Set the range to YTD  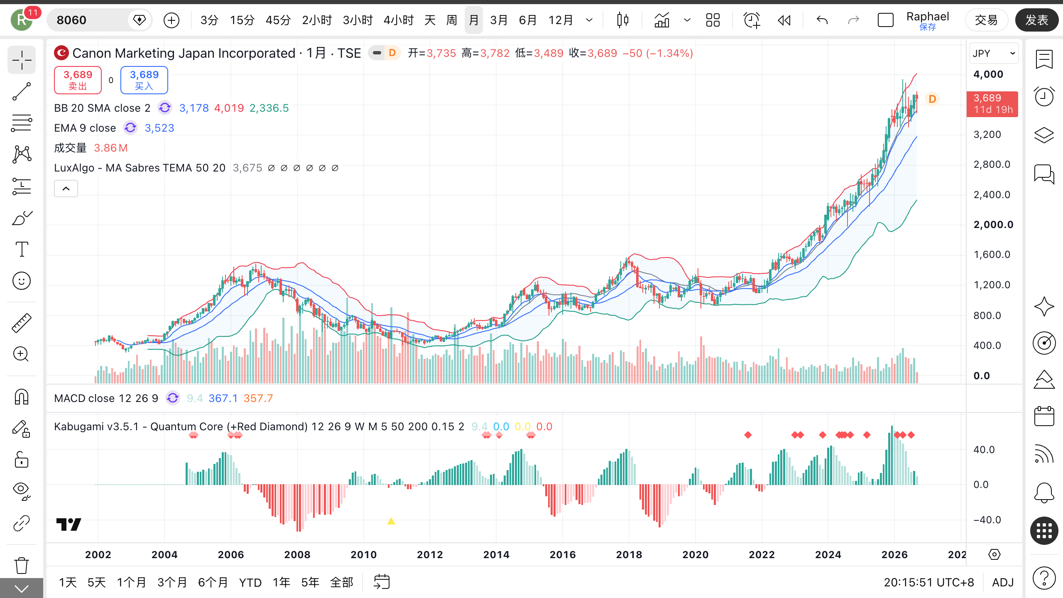[x=250, y=582]
